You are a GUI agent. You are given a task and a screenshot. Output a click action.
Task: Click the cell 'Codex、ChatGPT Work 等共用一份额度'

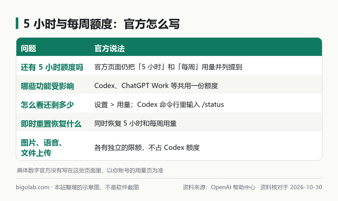click(x=156, y=86)
